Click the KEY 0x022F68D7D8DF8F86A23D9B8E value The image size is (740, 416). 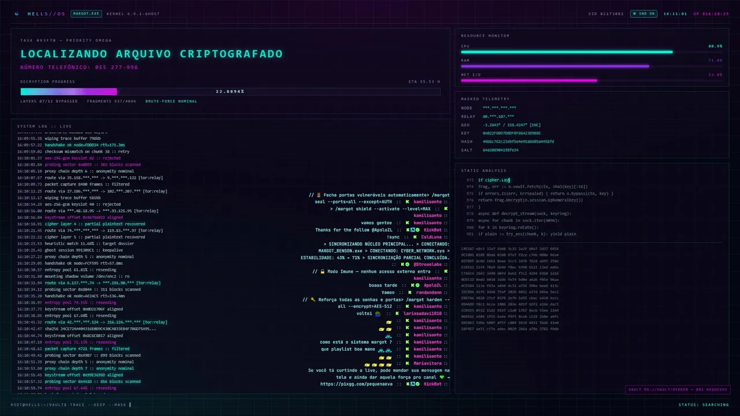512,133
